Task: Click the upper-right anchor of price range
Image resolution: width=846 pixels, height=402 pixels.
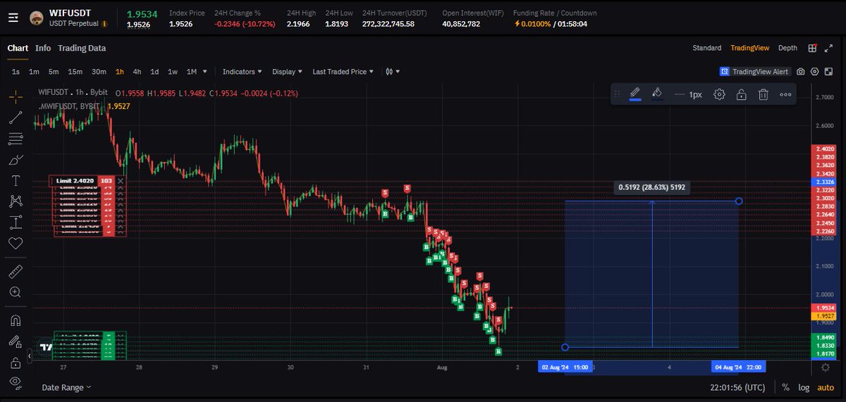Action: pyautogui.click(x=739, y=201)
